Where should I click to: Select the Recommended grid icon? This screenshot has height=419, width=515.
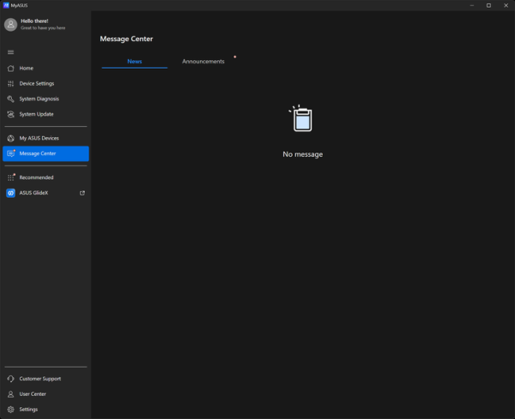[11, 177]
